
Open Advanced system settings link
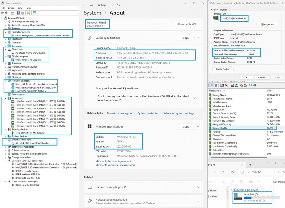179,113
